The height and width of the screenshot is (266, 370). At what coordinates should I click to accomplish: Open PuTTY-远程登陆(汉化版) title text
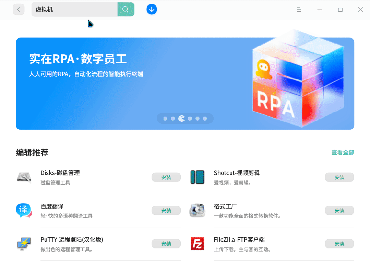pyautogui.click(x=72, y=240)
